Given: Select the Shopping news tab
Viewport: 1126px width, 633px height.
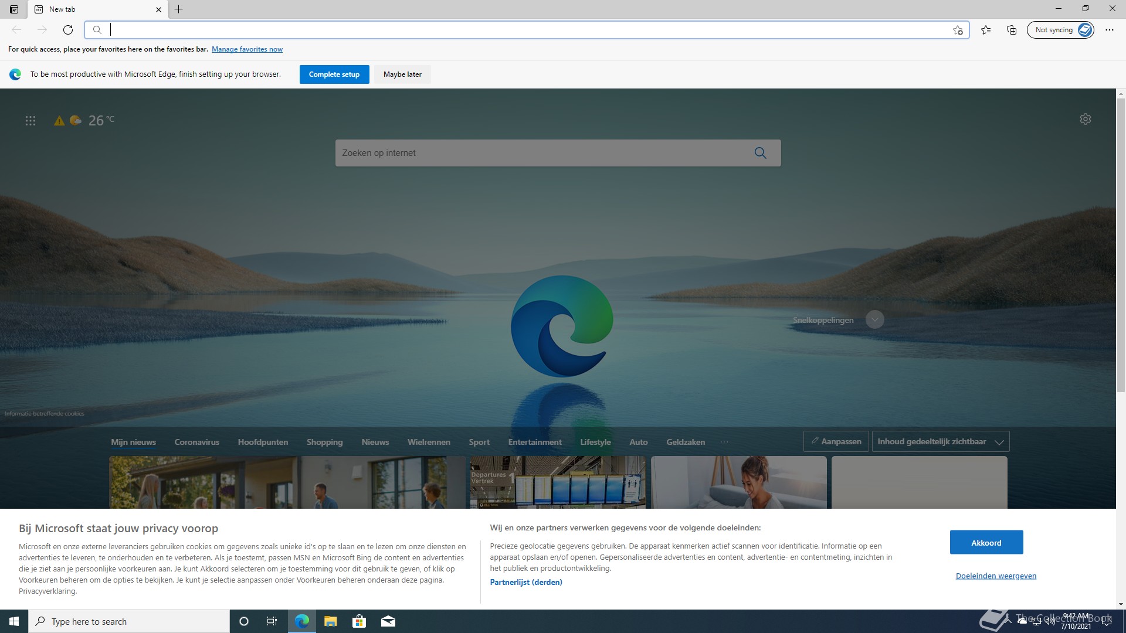Looking at the screenshot, I should (325, 442).
